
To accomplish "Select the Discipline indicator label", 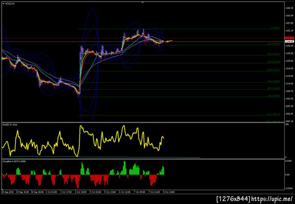I will click(14, 161).
